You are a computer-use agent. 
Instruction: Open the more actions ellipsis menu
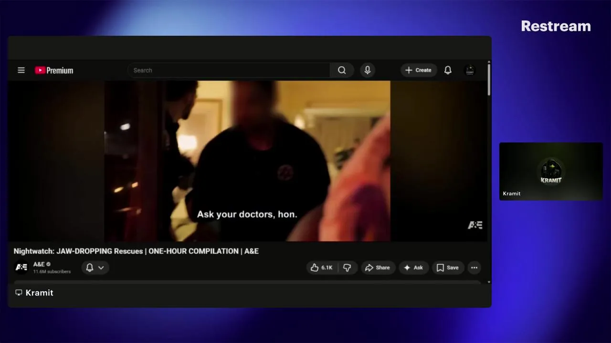tap(474, 268)
